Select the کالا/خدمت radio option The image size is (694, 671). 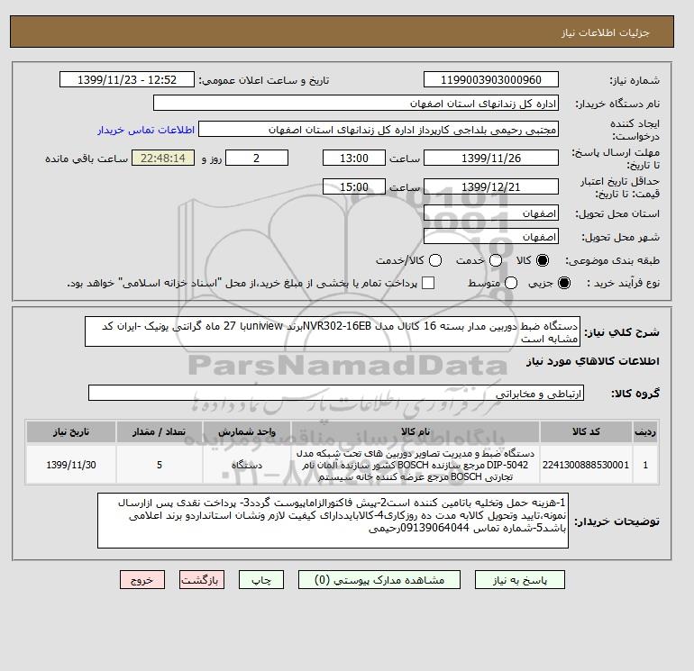point(435,260)
